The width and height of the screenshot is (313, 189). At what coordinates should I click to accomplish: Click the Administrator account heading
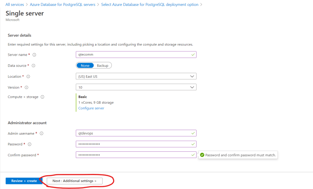(x=27, y=123)
